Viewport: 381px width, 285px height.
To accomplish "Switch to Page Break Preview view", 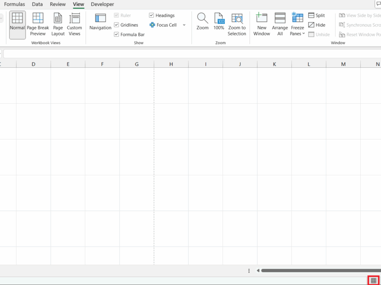I will point(38,24).
